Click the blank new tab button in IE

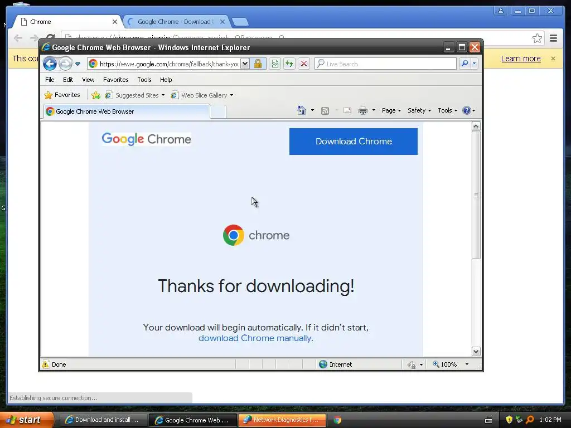218,111
